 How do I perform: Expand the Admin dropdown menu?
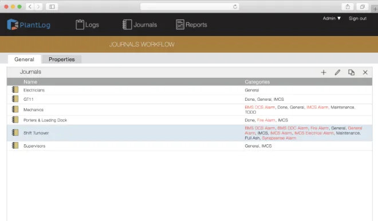[332, 18]
